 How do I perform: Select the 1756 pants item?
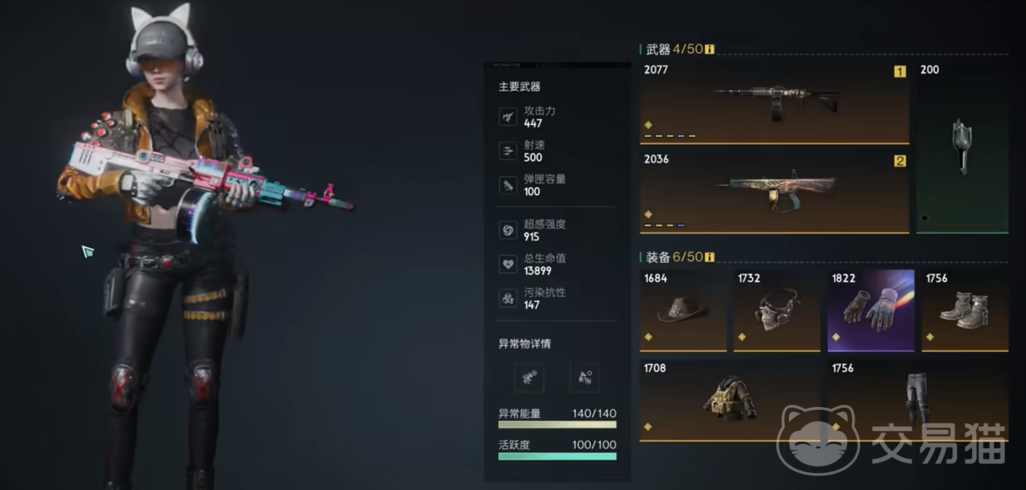pyautogui.click(x=918, y=401)
